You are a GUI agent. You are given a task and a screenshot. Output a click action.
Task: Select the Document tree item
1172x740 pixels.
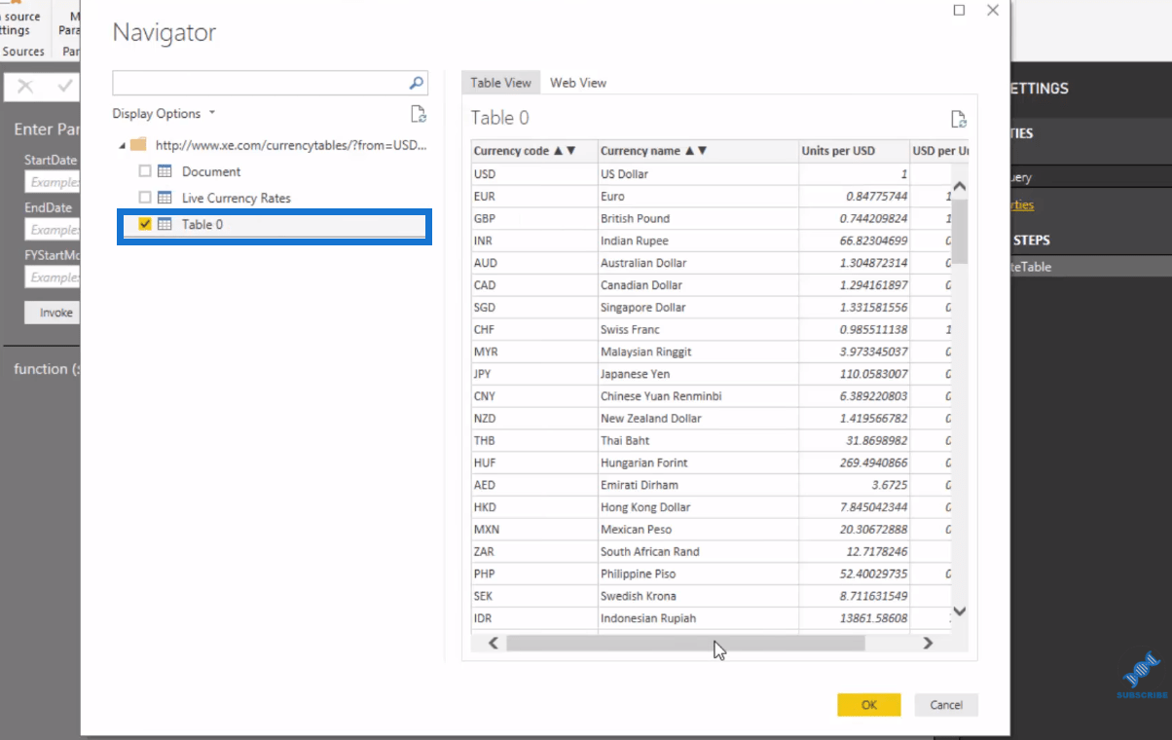211,171
